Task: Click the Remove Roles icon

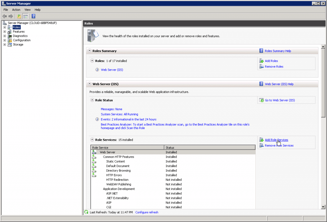Action: [x=261, y=67]
